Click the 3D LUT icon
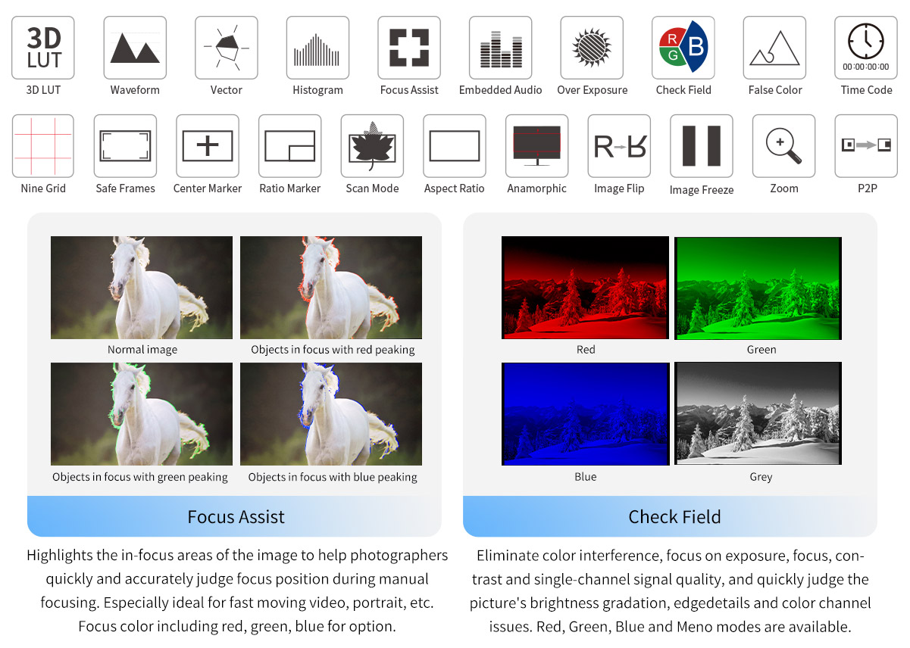910x648 pixels. point(43,48)
